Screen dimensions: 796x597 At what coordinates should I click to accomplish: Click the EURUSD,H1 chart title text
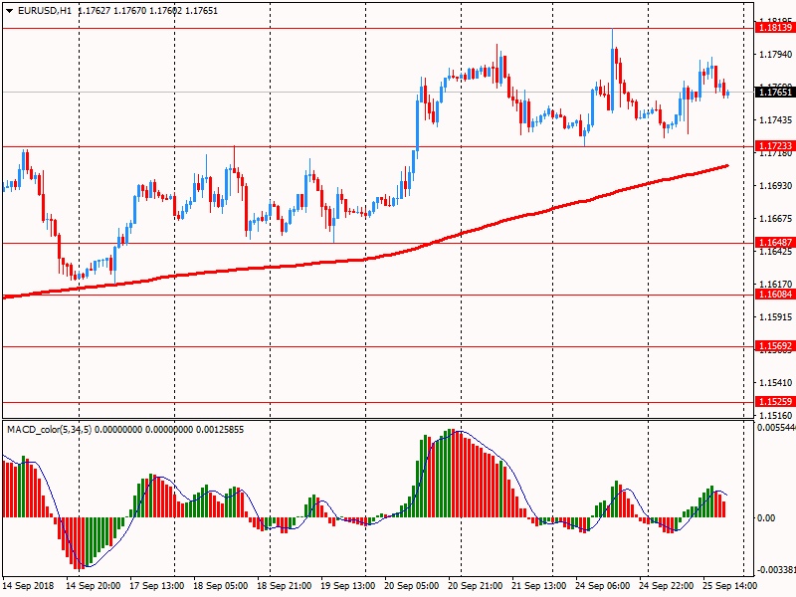click(43, 11)
